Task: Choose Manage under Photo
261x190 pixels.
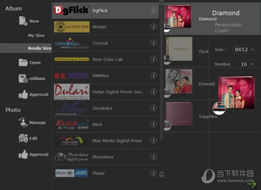Action: point(37,122)
